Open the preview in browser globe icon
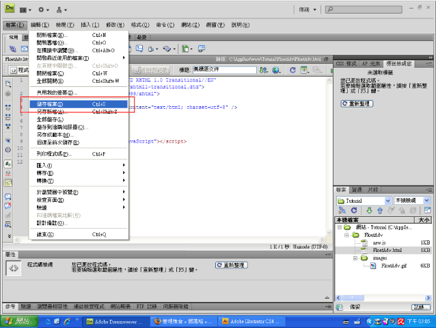The width and height of the screenshot is (436, 328). [276, 70]
